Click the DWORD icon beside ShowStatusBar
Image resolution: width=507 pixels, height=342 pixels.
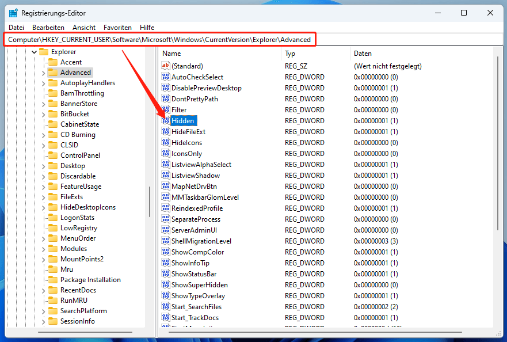166,273
